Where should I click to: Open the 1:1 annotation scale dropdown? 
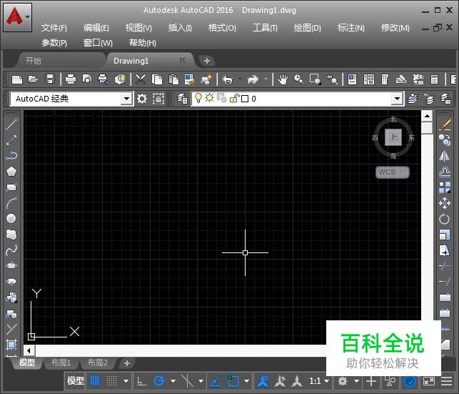318,381
